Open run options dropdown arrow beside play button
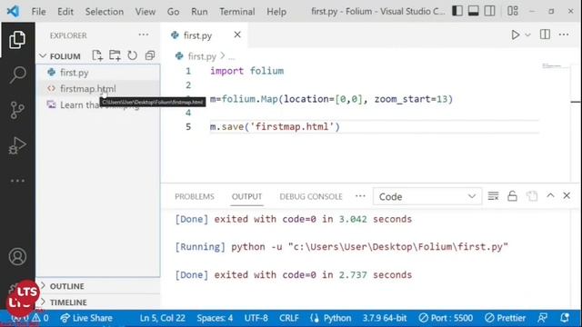 (x=527, y=35)
